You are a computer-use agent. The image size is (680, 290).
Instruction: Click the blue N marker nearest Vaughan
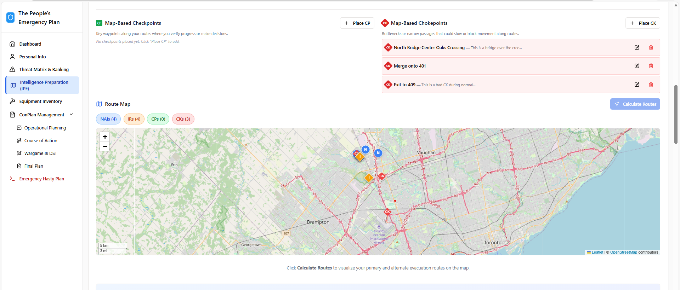click(378, 153)
